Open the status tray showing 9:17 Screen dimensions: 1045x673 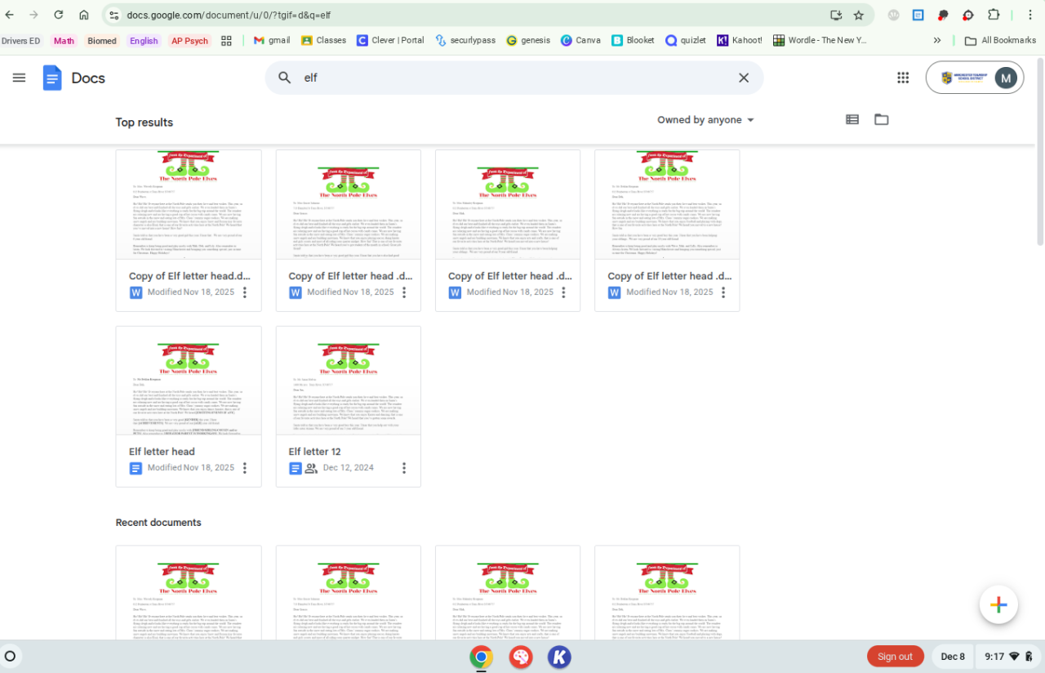coord(1009,657)
